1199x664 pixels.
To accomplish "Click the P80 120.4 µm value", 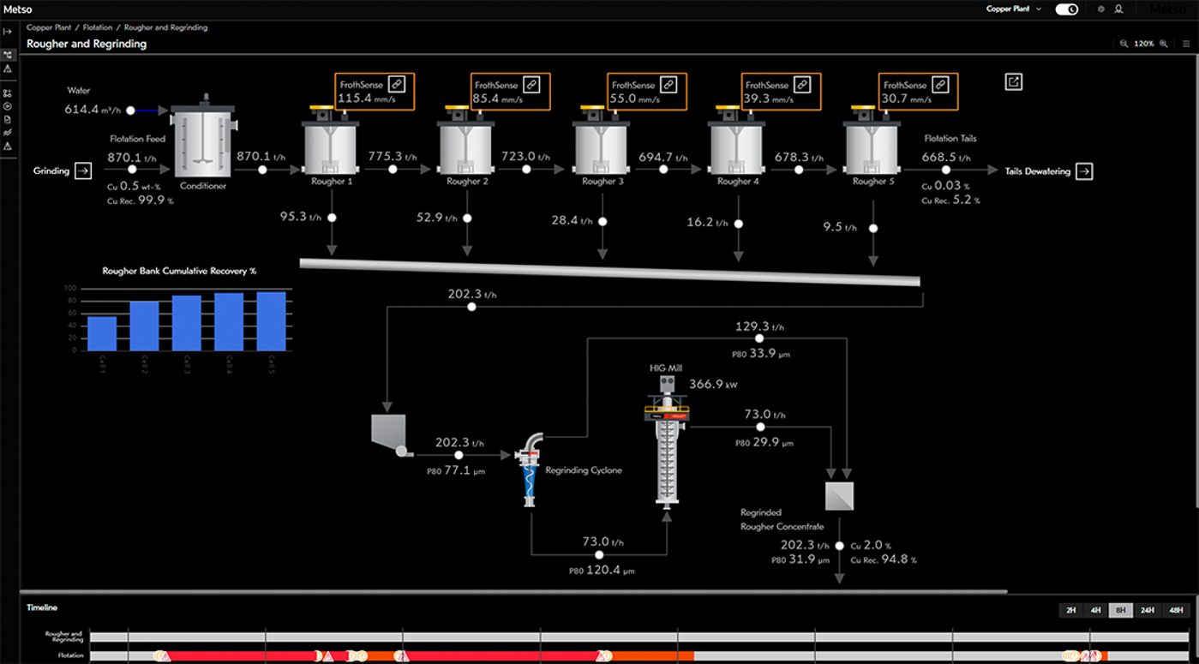I will [x=602, y=570].
